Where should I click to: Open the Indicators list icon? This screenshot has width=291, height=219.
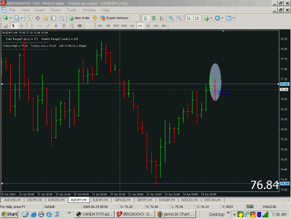click(x=206, y=18)
